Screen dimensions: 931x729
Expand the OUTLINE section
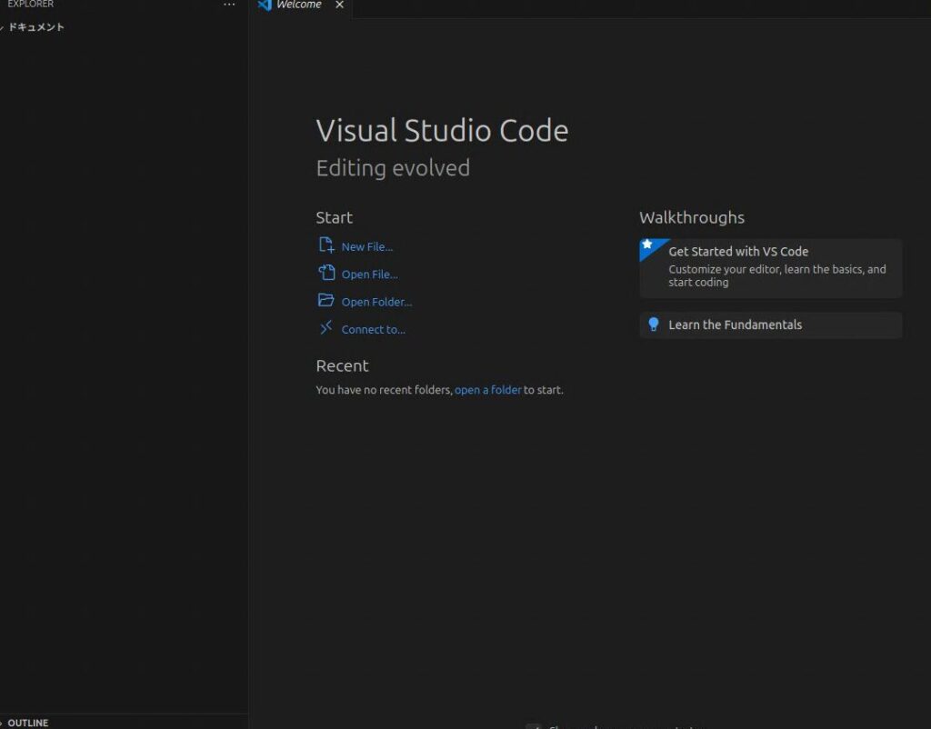[x=27, y=723]
